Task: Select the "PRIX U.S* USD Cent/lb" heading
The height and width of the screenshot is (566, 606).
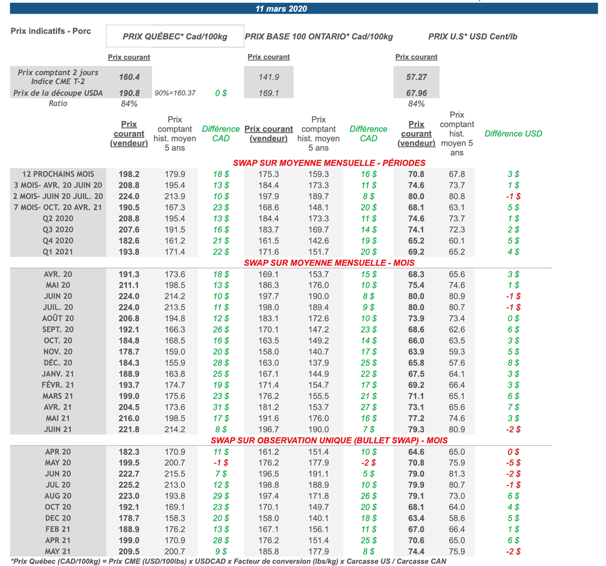Action: 472,37
